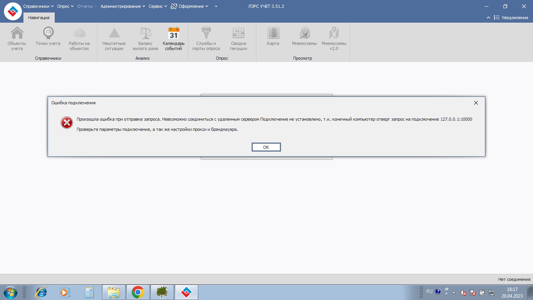Show hidden tray icons arrow

coord(454,293)
